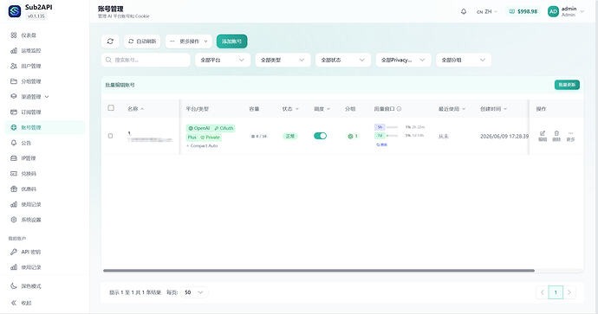This screenshot has width=598, height=314.
Task: Click the small refresh link under usage
Action: coord(381,144)
